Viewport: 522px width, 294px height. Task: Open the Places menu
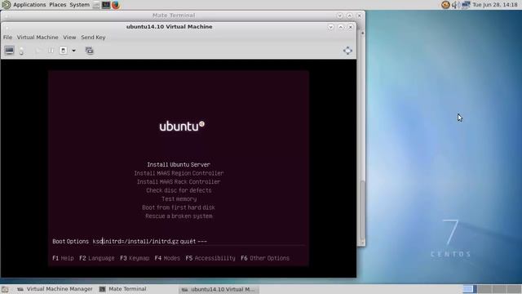(x=58, y=5)
